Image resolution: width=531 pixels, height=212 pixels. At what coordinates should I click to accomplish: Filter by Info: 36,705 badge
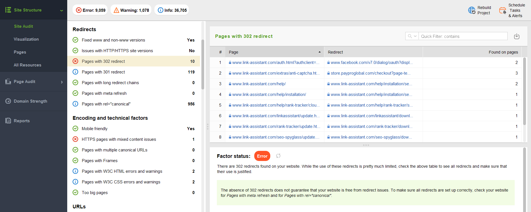172,10
